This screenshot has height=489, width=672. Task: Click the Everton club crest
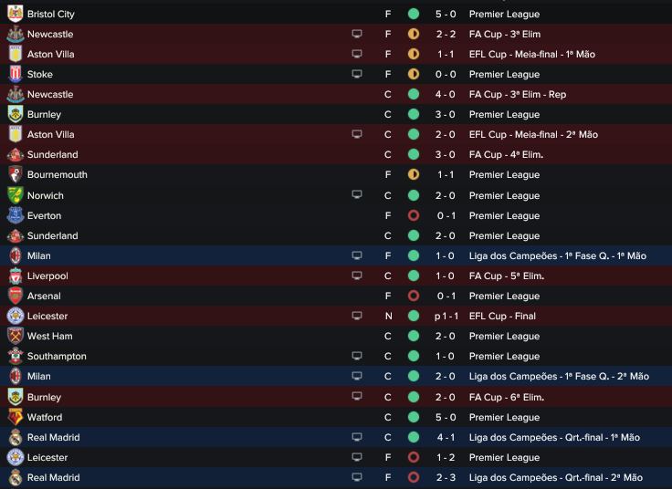[x=16, y=215]
